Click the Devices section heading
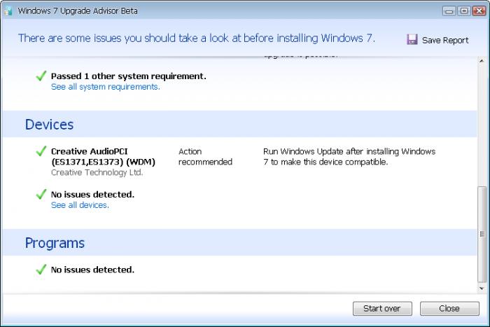The height and width of the screenshot is (327, 490). coord(50,125)
